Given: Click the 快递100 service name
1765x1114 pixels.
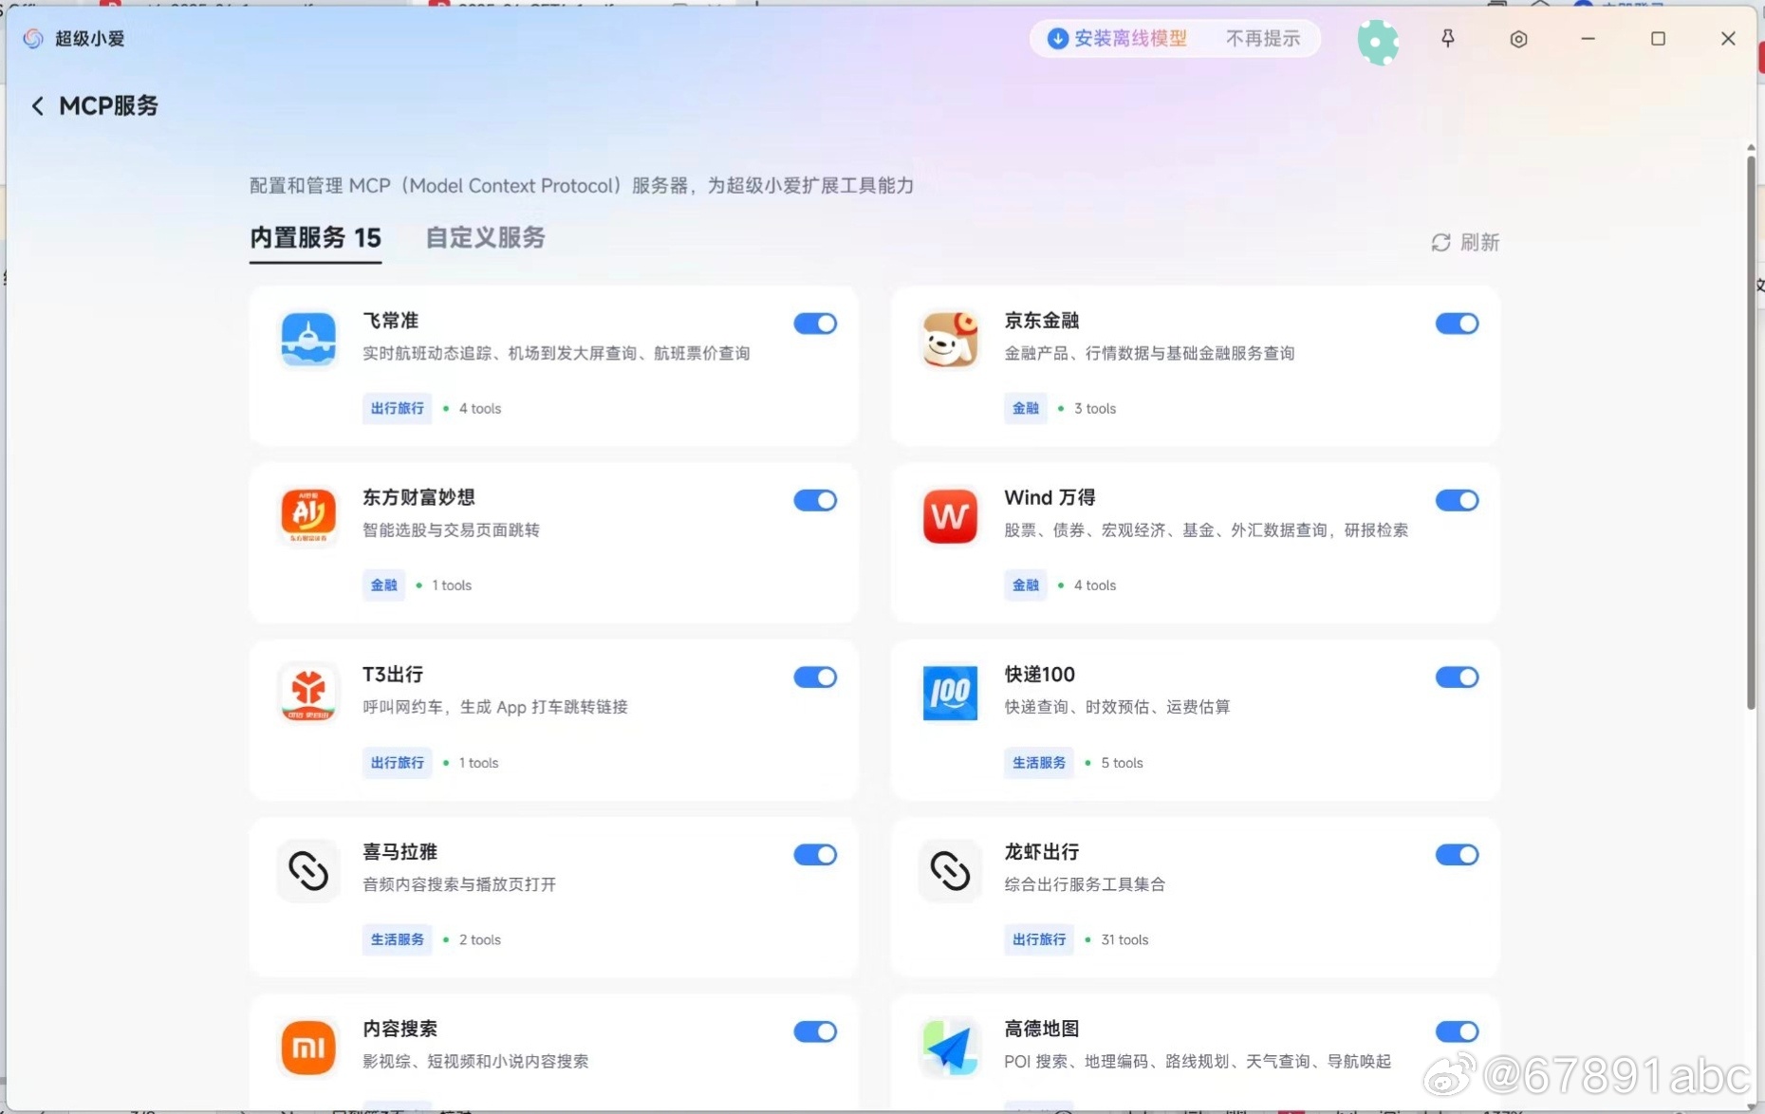Looking at the screenshot, I should pos(1039,675).
